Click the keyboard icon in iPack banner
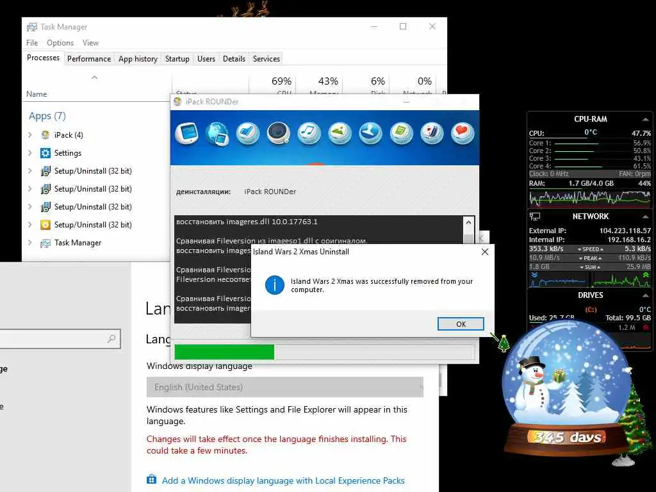This screenshot has height=492, width=656. 248,133
